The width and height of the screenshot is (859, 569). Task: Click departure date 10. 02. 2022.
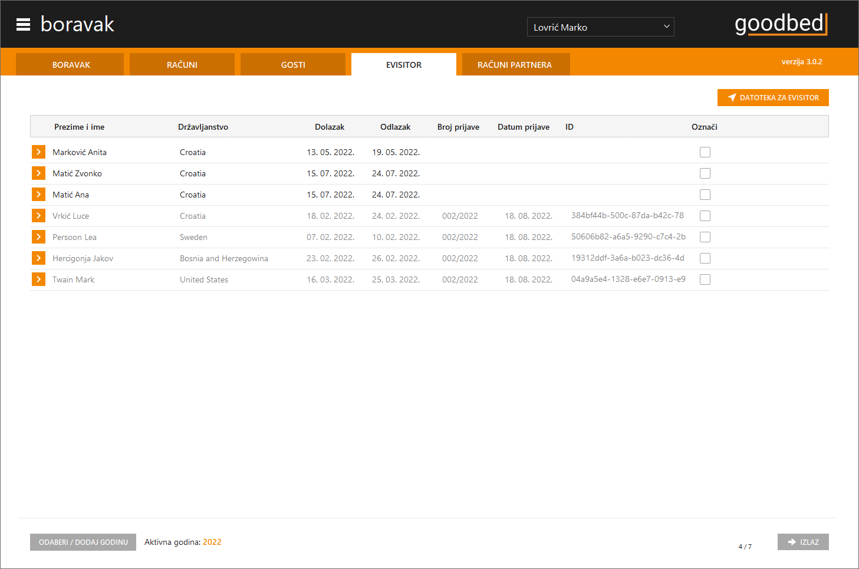click(396, 237)
